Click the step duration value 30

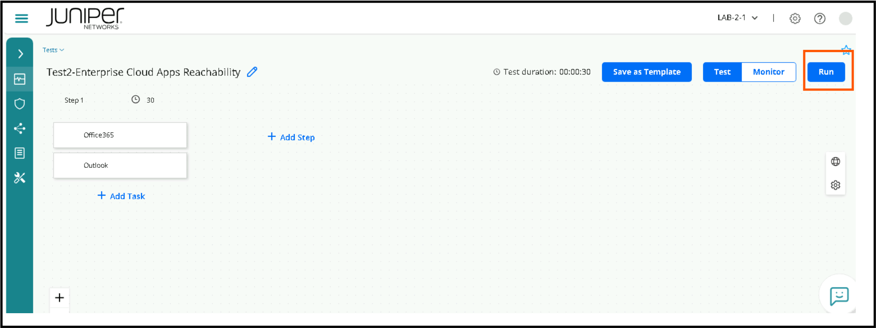pos(150,100)
